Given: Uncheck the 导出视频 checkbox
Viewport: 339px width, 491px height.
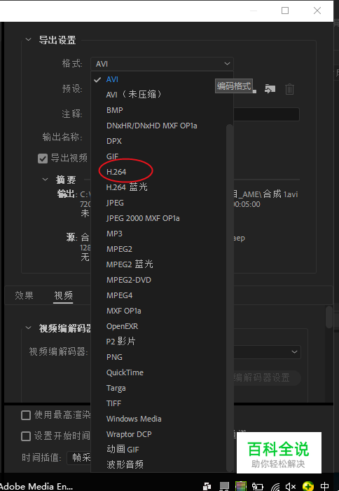Looking at the screenshot, I should click(x=43, y=159).
